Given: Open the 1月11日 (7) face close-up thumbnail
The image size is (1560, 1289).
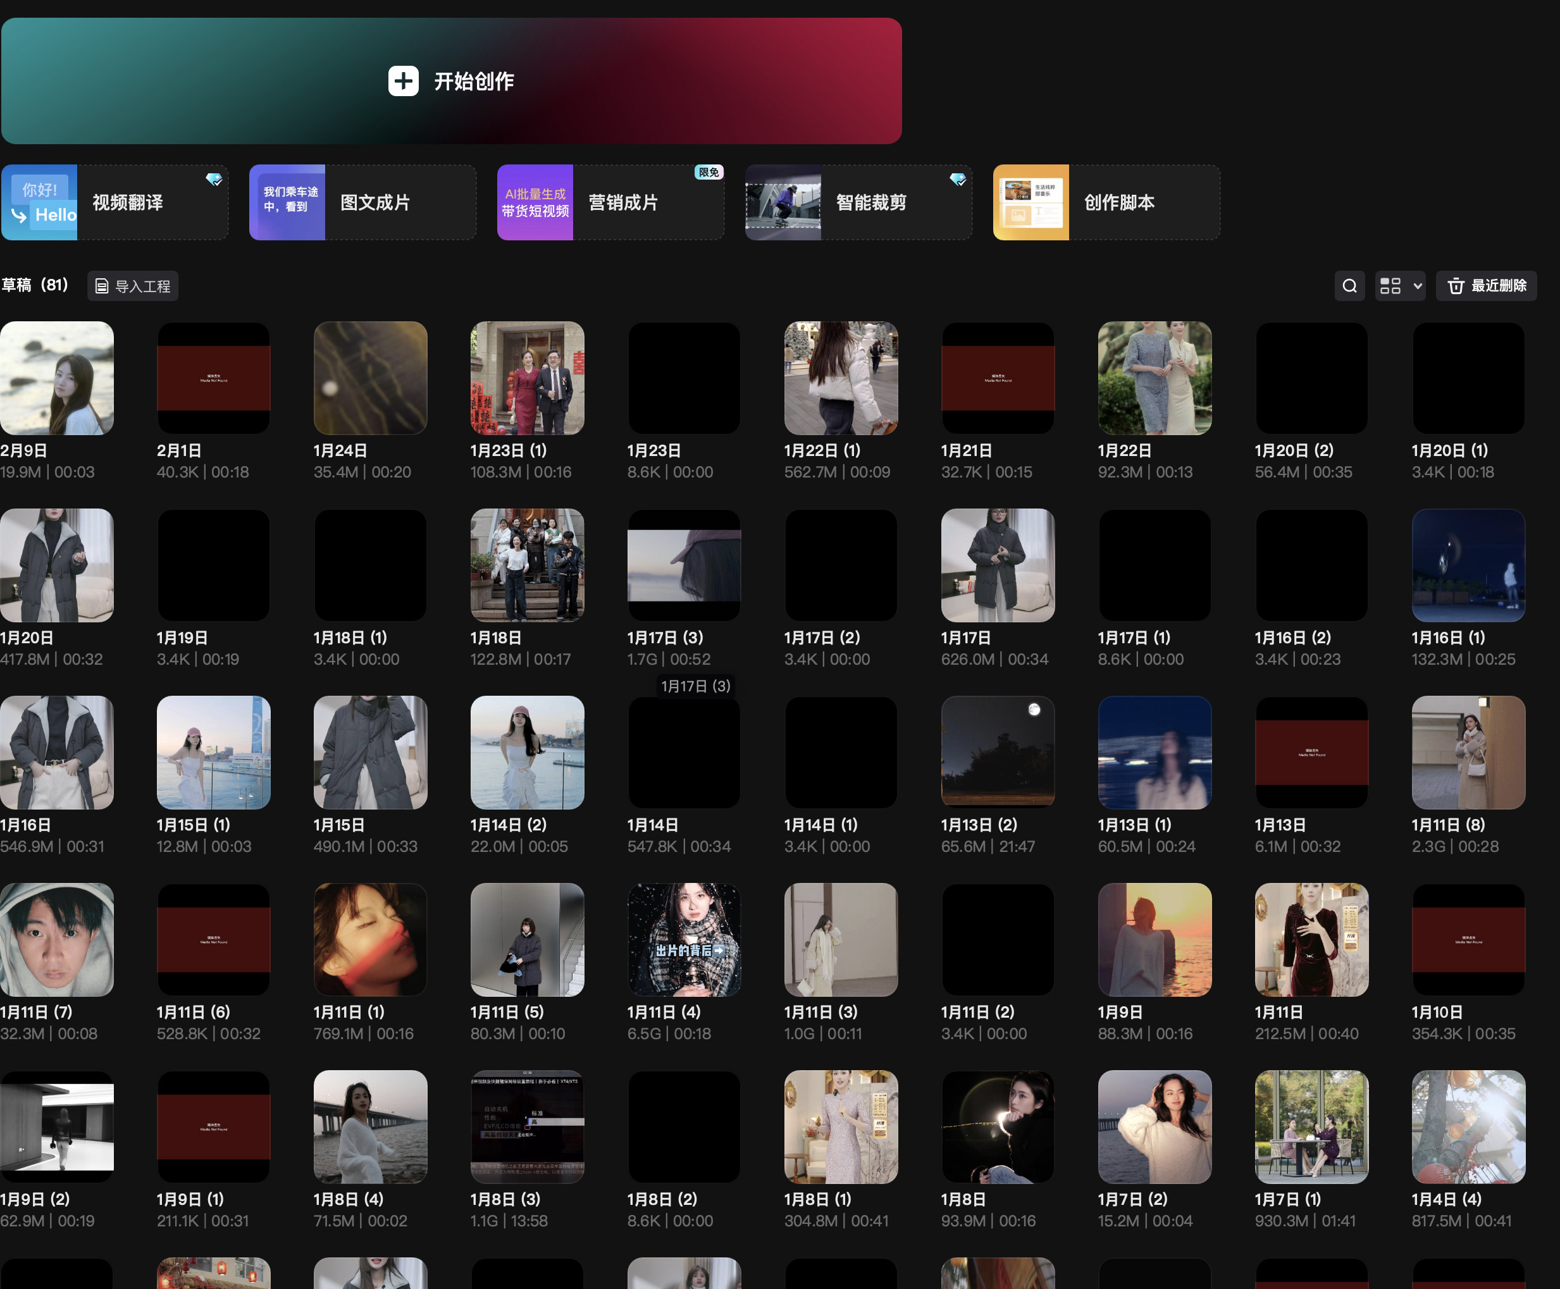Looking at the screenshot, I should 57,939.
